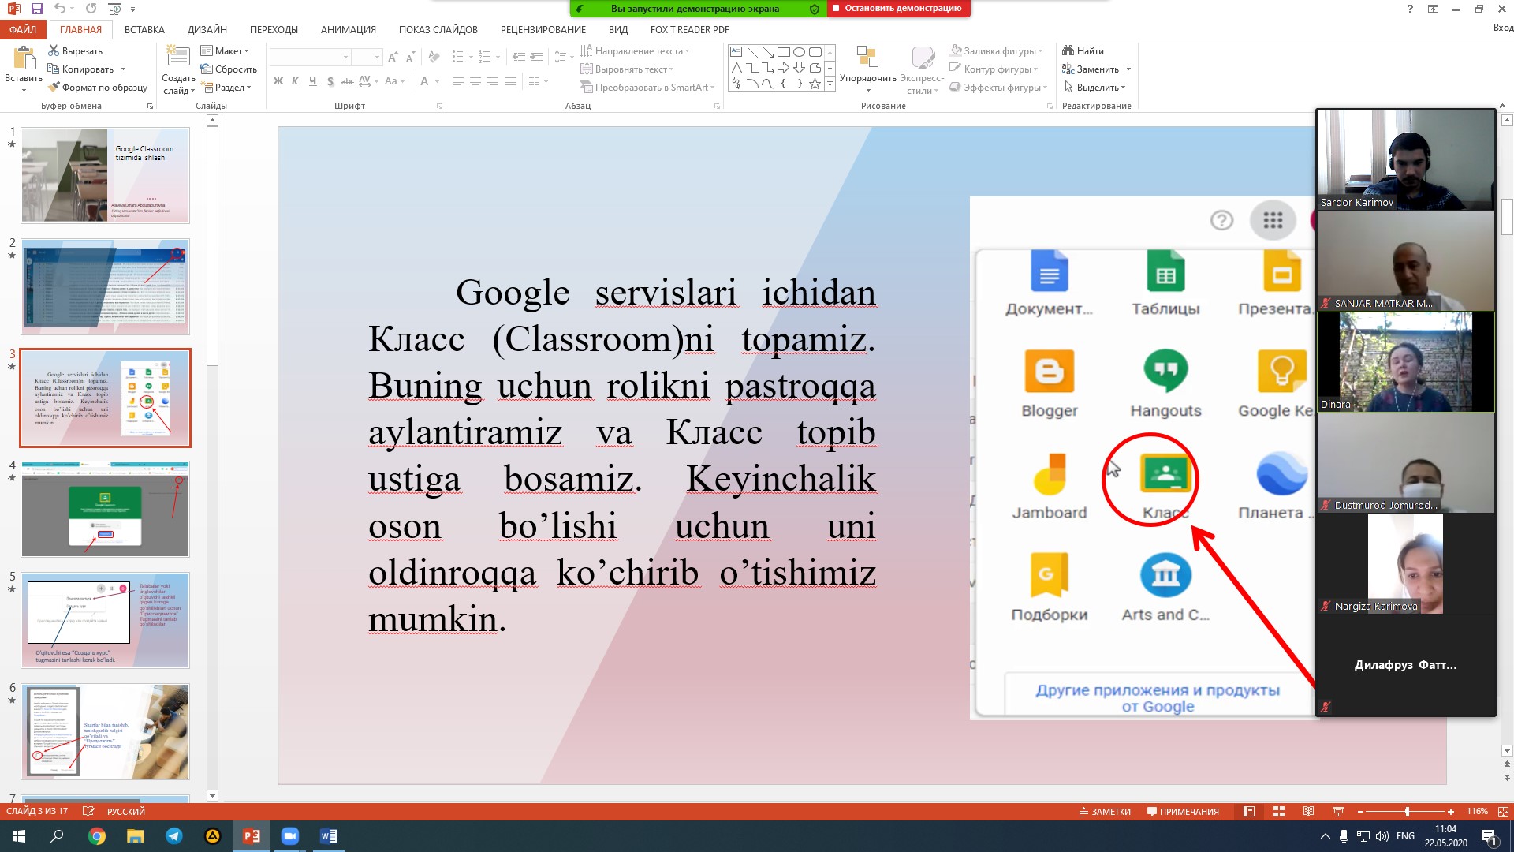1514x852 pixels.
Task: Open Telegram from the taskbar
Action: 174,836
